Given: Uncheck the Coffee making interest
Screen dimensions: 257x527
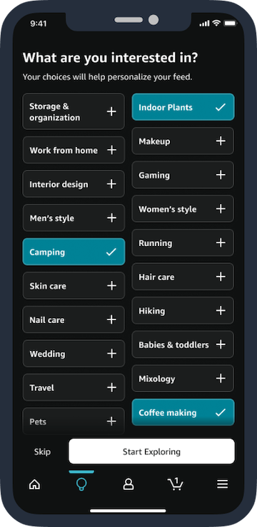Looking at the screenshot, I should pyautogui.click(x=183, y=412).
